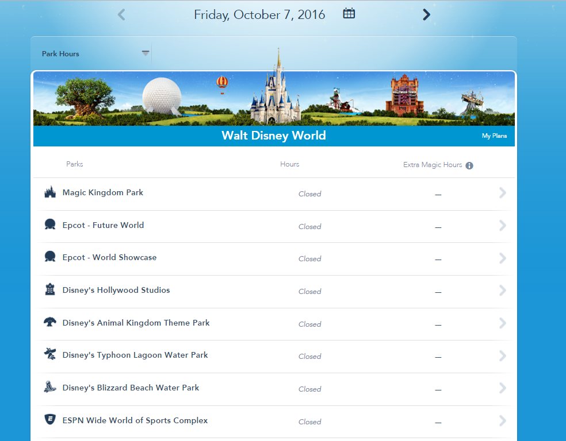Go to the next day arrow
566x441 pixels.
[426, 14]
